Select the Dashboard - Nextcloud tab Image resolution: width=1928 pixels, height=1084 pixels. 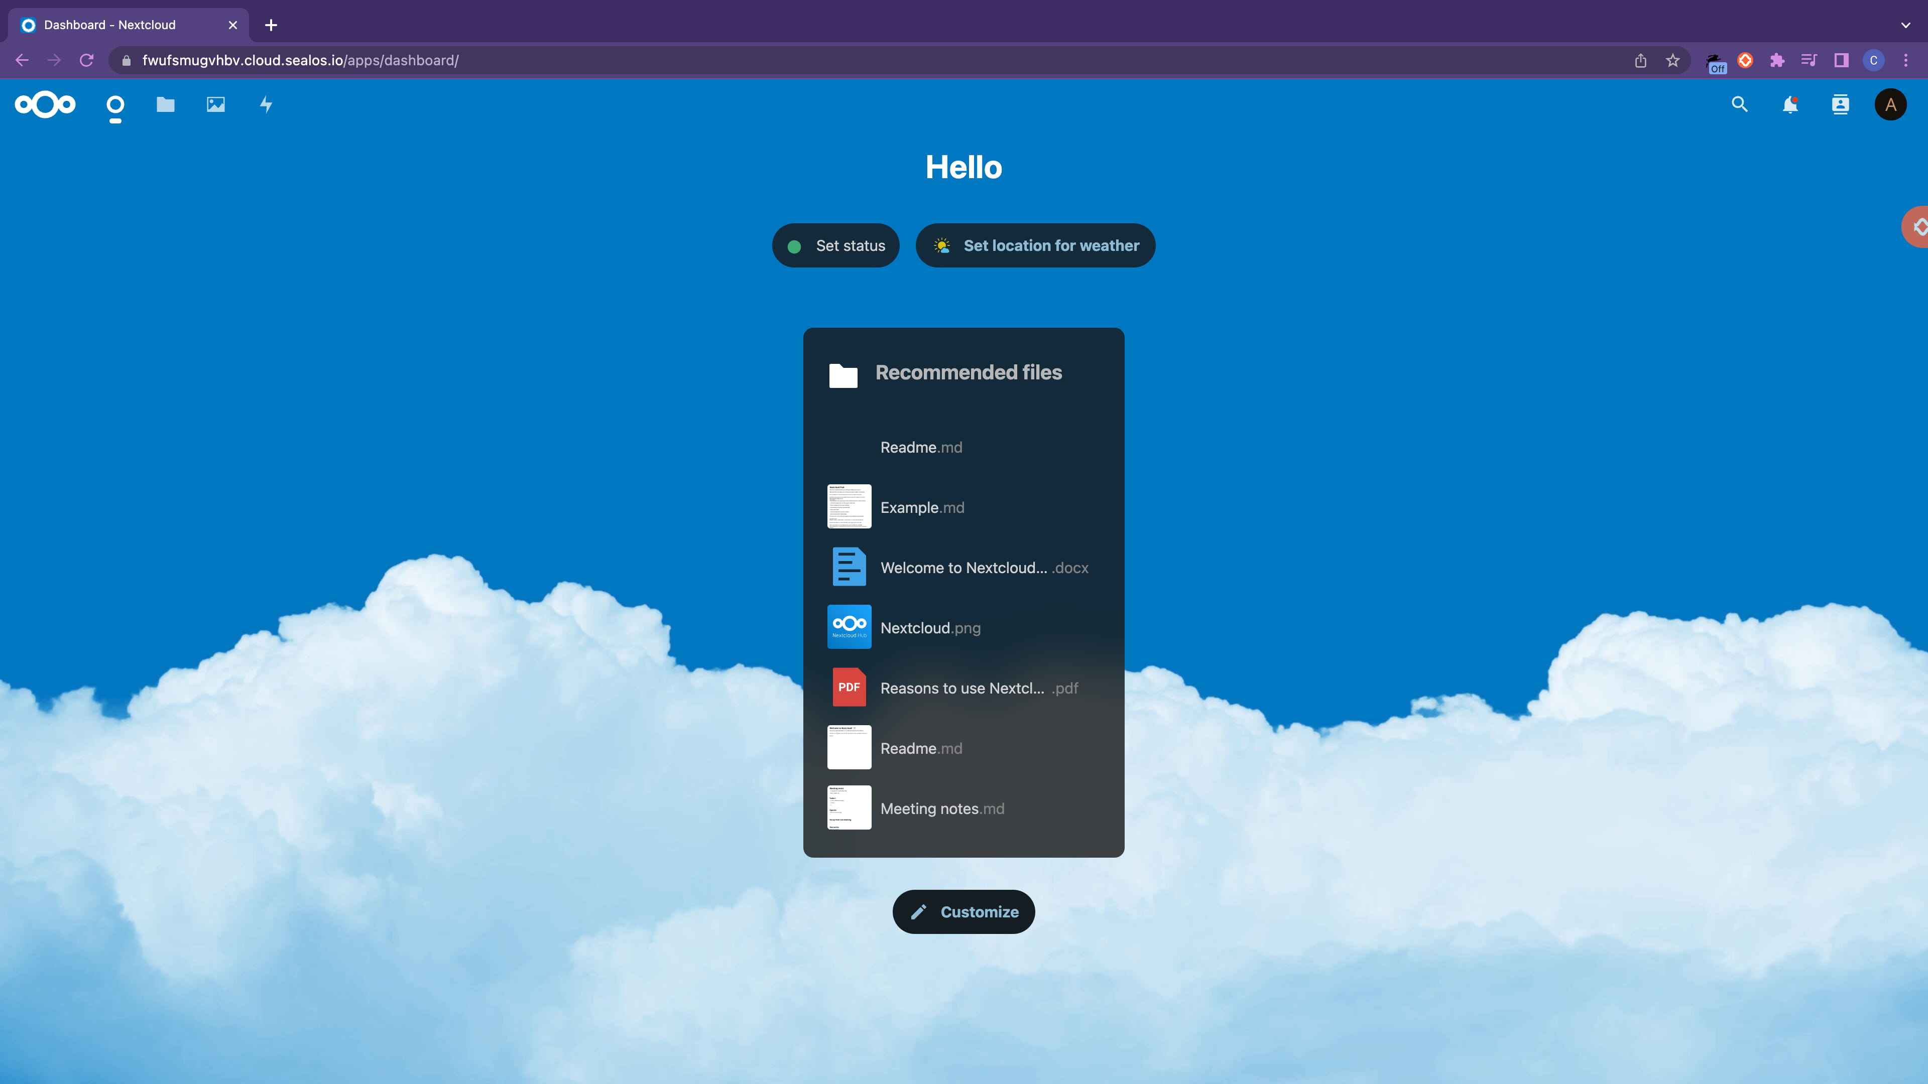[x=129, y=25]
